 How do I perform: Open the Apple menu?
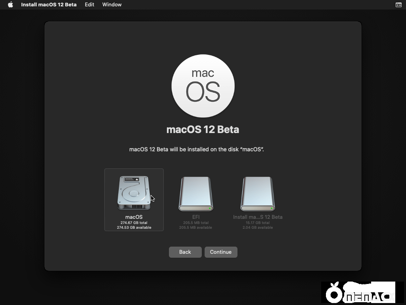[x=10, y=5]
